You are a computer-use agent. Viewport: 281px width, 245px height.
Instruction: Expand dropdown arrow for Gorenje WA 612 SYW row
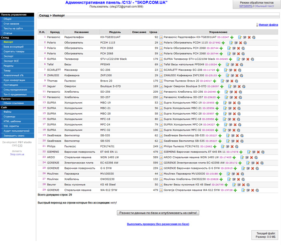161,190
